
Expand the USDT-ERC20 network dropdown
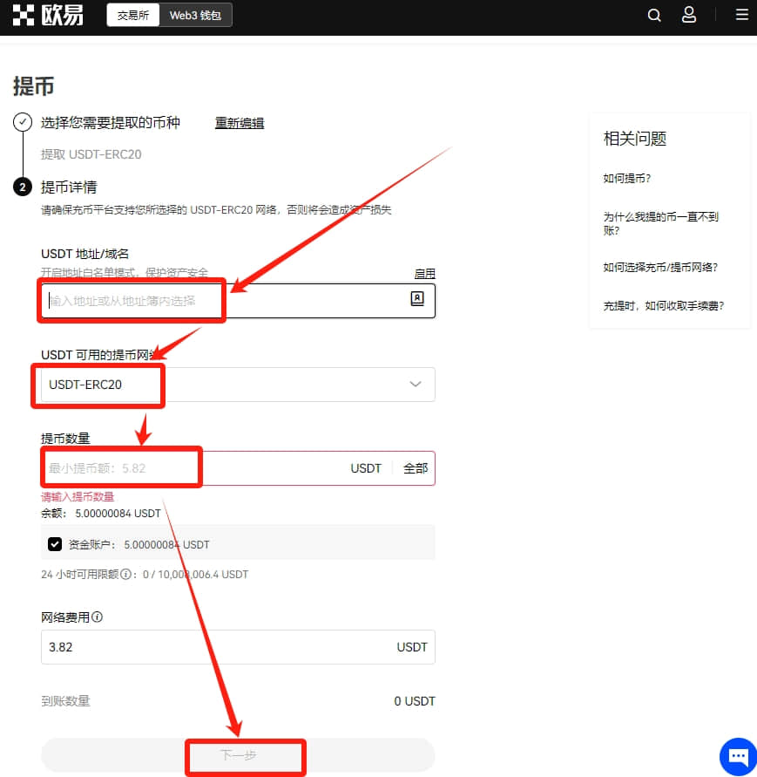coord(238,385)
